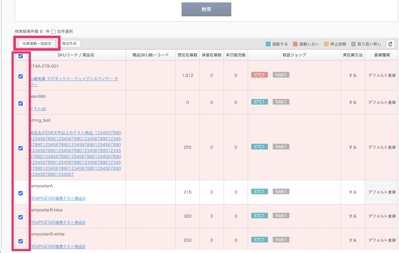Deselect the tempostarA row checkbox

21,193
